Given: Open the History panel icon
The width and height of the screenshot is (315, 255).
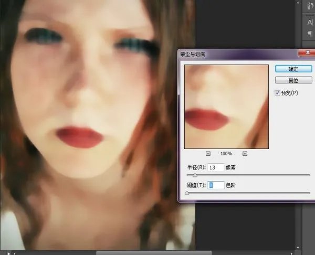Looking at the screenshot, I should [309, 6].
